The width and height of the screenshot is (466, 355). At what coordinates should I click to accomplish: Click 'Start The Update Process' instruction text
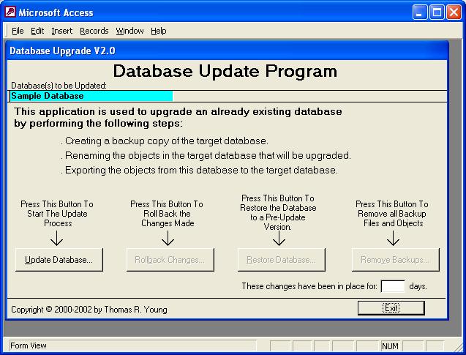tap(57, 214)
